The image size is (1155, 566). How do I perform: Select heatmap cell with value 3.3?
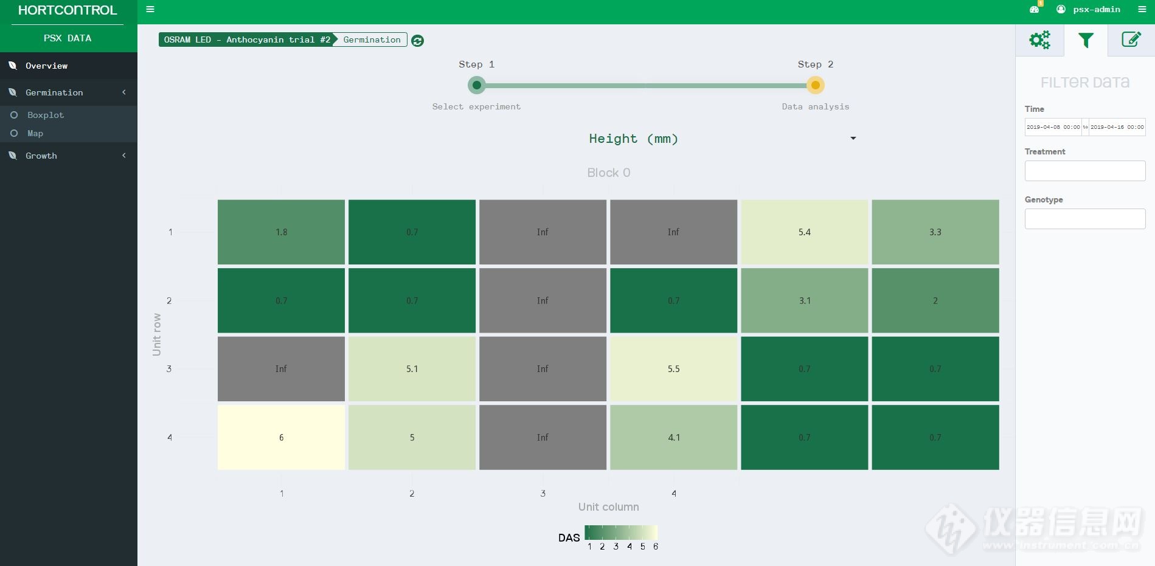coord(935,232)
